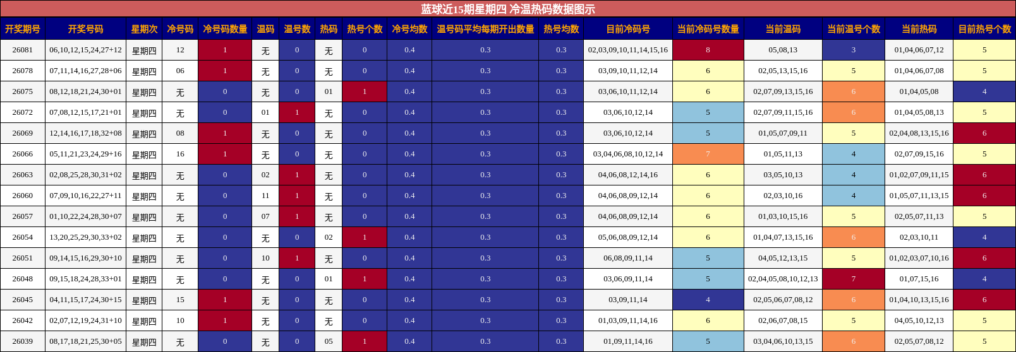Select the 当前温号个数 column header

(854, 29)
